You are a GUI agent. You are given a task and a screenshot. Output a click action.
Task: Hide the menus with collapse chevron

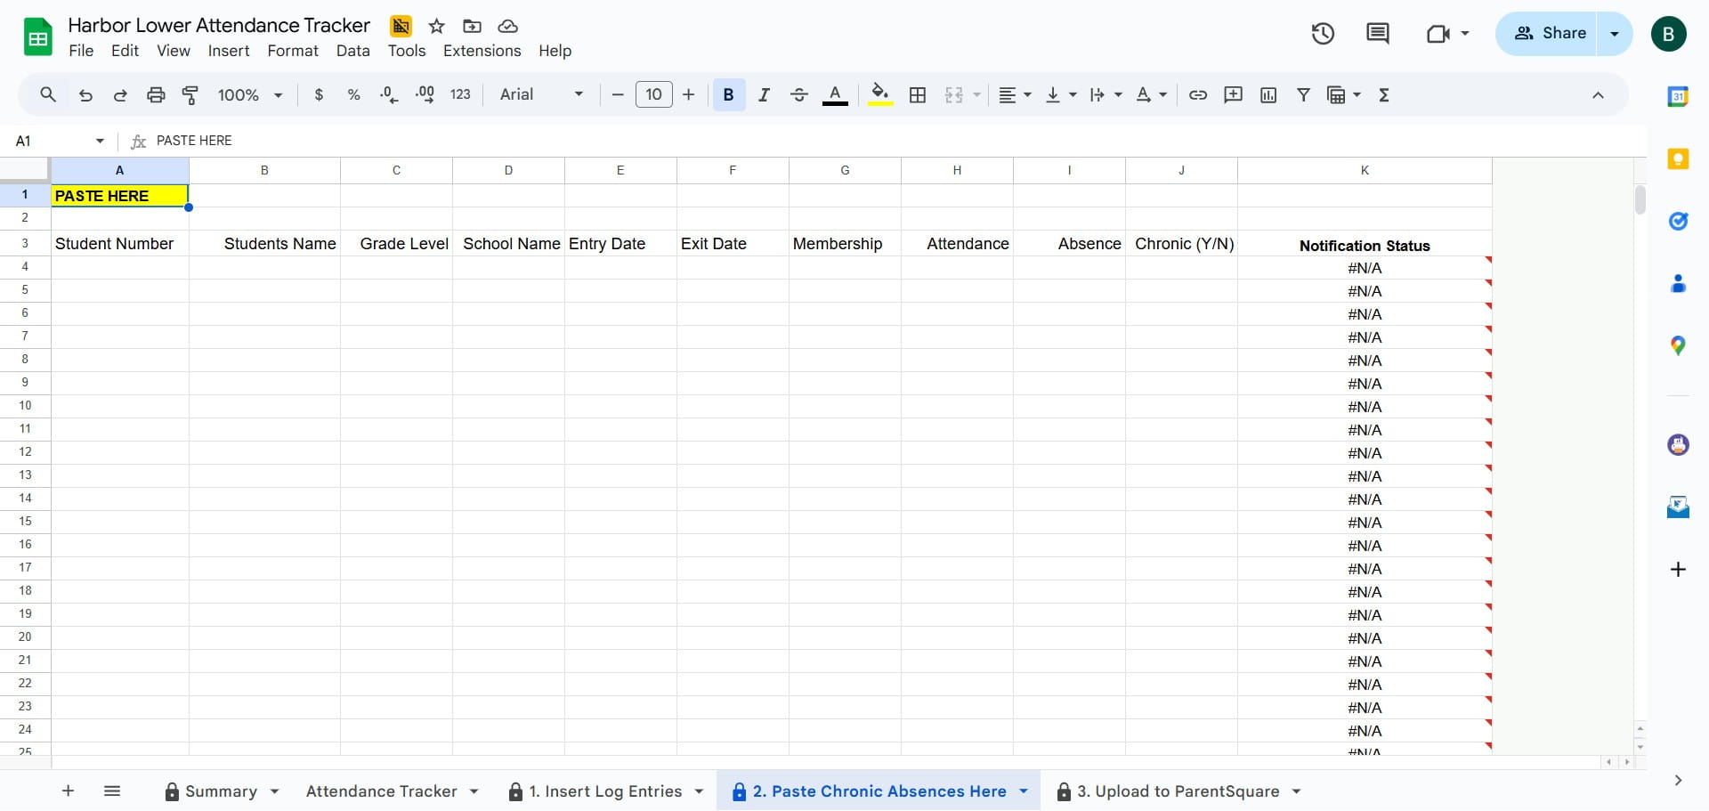point(1598,95)
